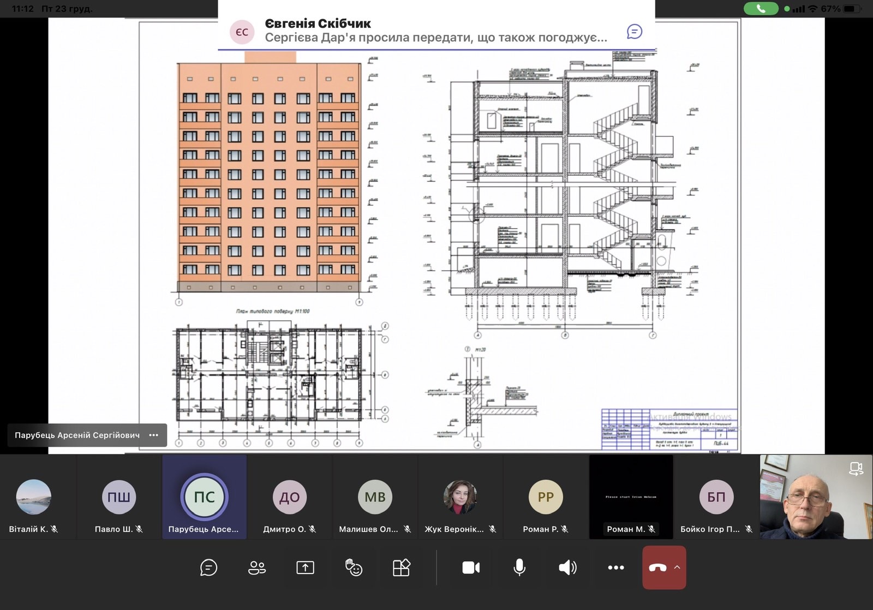Viewport: 873px width, 610px height.
Task: Toggle the speaker audio output
Action: tap(567, 567)
